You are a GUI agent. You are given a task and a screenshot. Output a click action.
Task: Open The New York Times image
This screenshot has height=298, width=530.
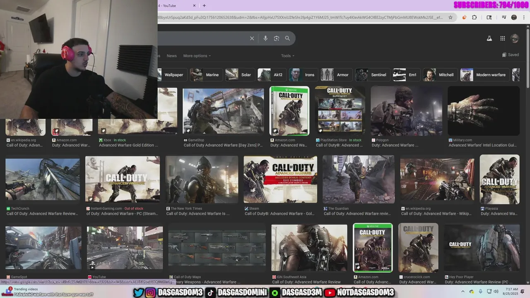(x=202, y=179)
